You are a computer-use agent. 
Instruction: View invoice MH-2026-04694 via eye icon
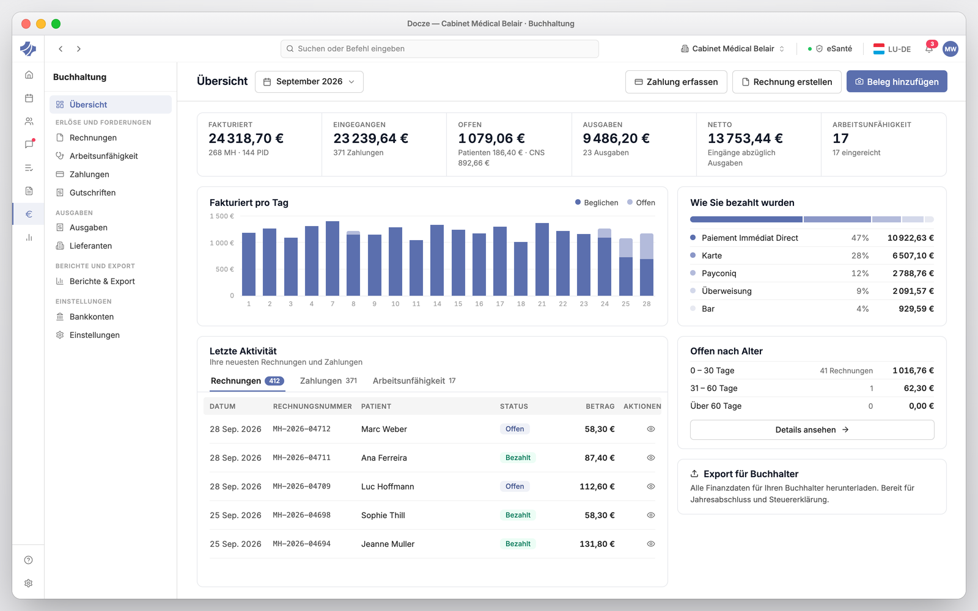pos(651,544)
